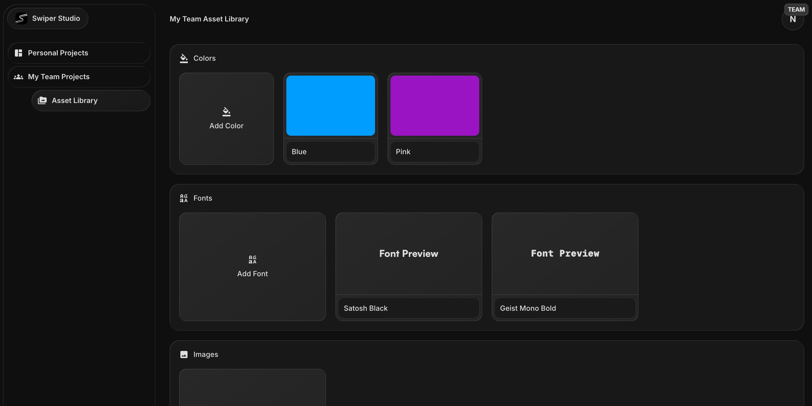
Task: Click the paint bucket icon in Add Color
Action: (x=226, y=112)
